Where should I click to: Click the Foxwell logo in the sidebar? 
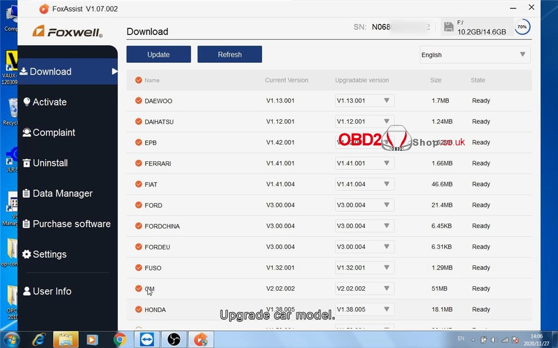(x=68, y=32)
